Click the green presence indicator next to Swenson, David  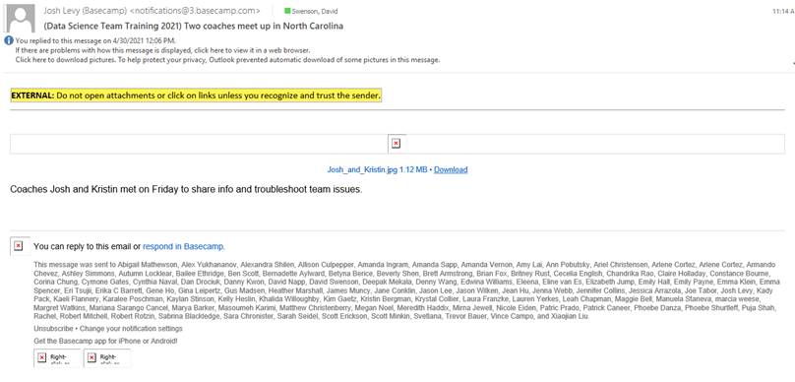287,11
